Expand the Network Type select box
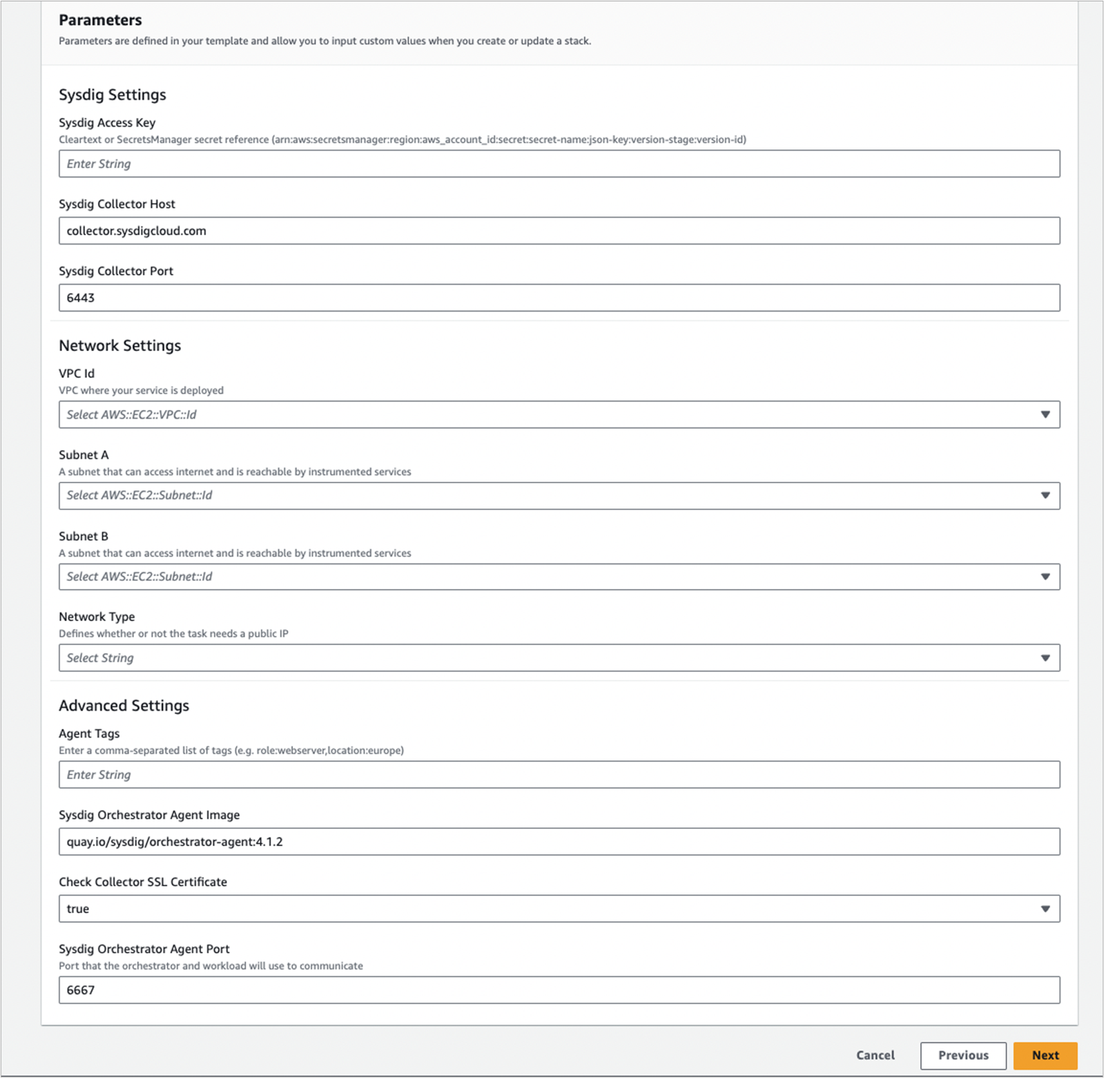The height and width of the screenshot is (1078, 1104). click(x=559, y=658)
